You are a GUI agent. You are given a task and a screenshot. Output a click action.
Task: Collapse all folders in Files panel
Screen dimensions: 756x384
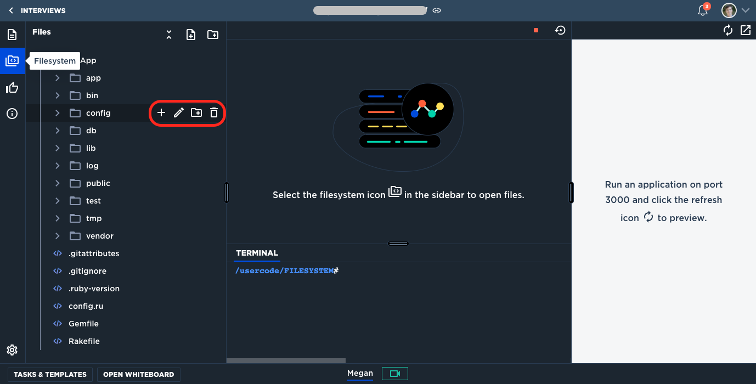point(169,35)
